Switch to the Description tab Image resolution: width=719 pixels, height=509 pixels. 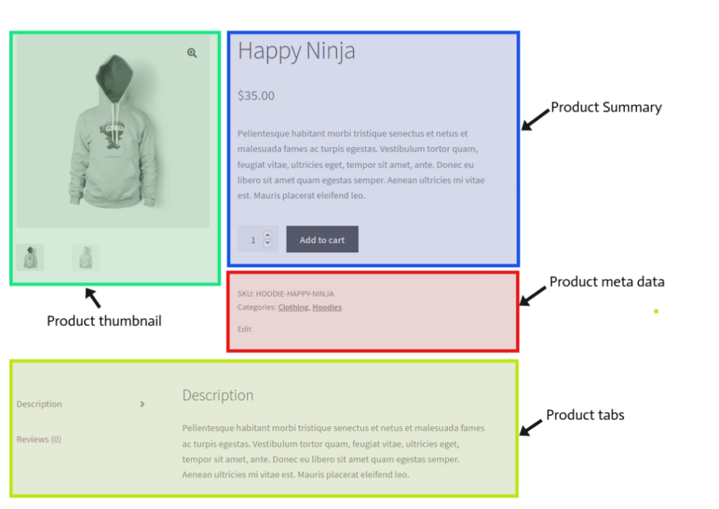(40, 404)
